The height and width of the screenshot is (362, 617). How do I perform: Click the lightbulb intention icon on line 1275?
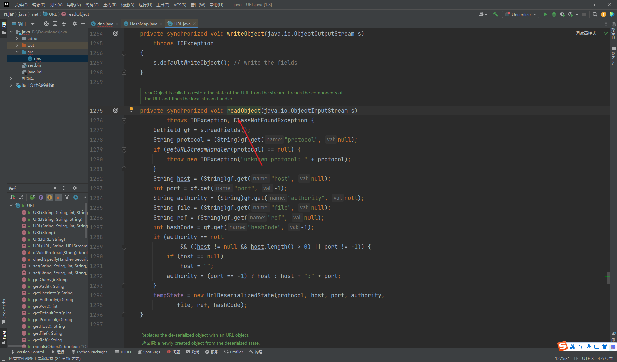pyautogui.click(x=131, y=109)
